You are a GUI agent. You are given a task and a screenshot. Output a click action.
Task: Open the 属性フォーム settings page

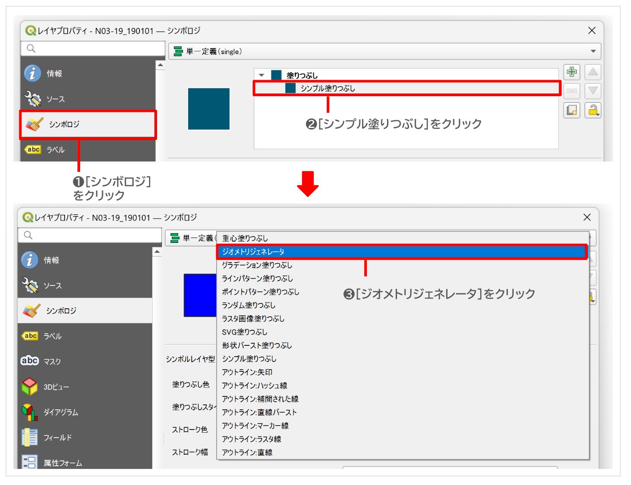(85, 462)
